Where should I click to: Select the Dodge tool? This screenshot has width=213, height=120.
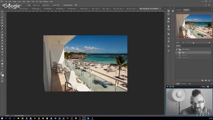pyautogui.click(x=2, y=49)
